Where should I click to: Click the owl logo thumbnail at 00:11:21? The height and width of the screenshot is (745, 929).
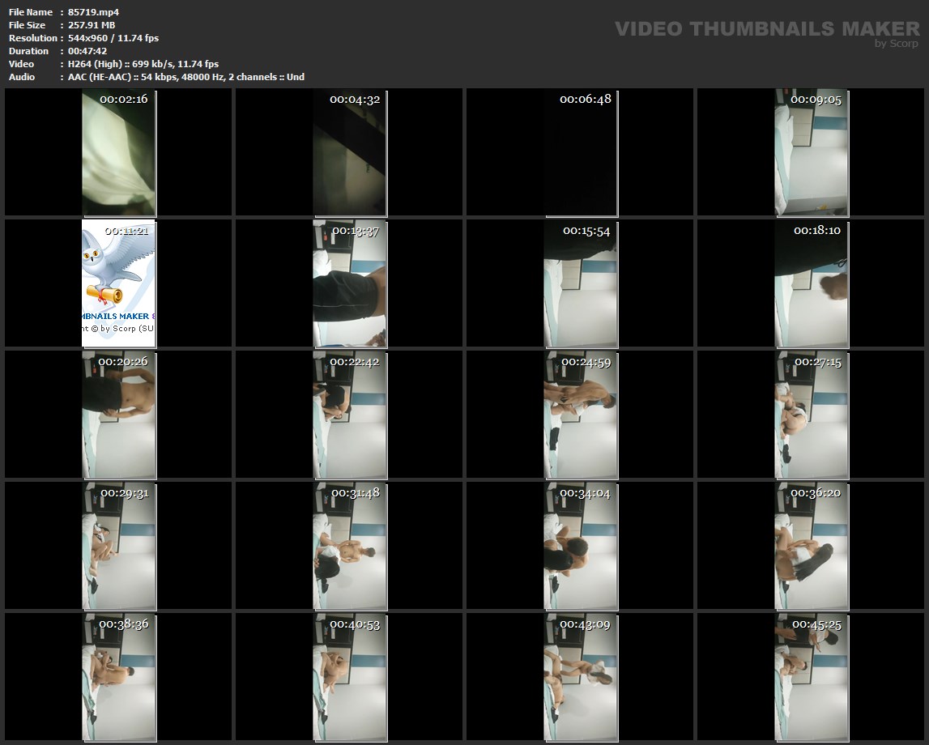(x=119, y=283)
